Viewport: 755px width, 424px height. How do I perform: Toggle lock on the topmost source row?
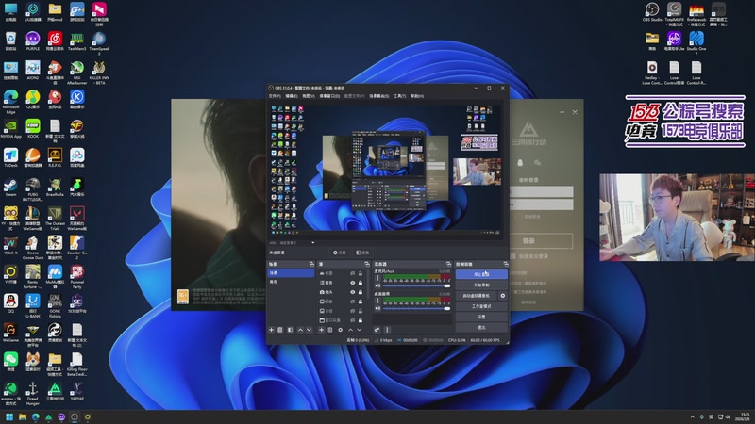(361, 273)
